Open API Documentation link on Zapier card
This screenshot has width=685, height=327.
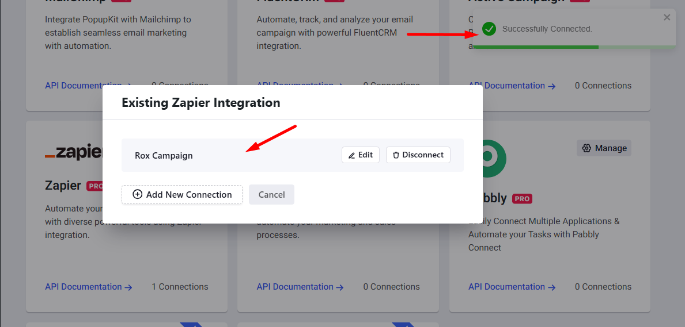(x=89, y=287)
